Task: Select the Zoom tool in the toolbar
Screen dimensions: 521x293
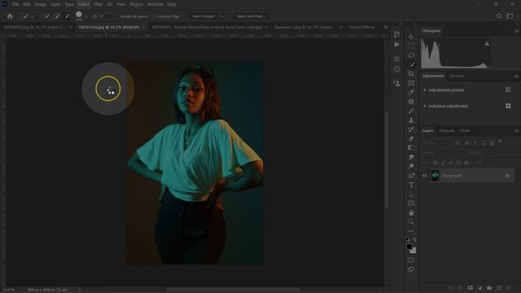Action: 411,221
